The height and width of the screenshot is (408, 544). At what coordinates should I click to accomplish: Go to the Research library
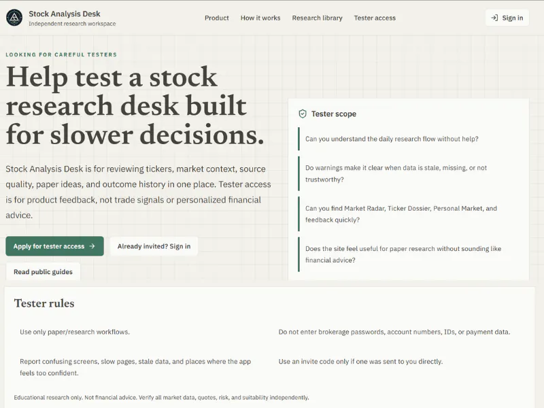pos(317,18)
